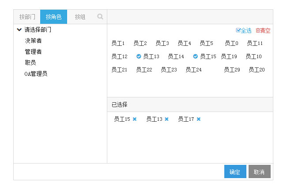The height and width of the screenshot is (190, 287).
Task: Open the 按组 tab
Action: click(80, 17)
